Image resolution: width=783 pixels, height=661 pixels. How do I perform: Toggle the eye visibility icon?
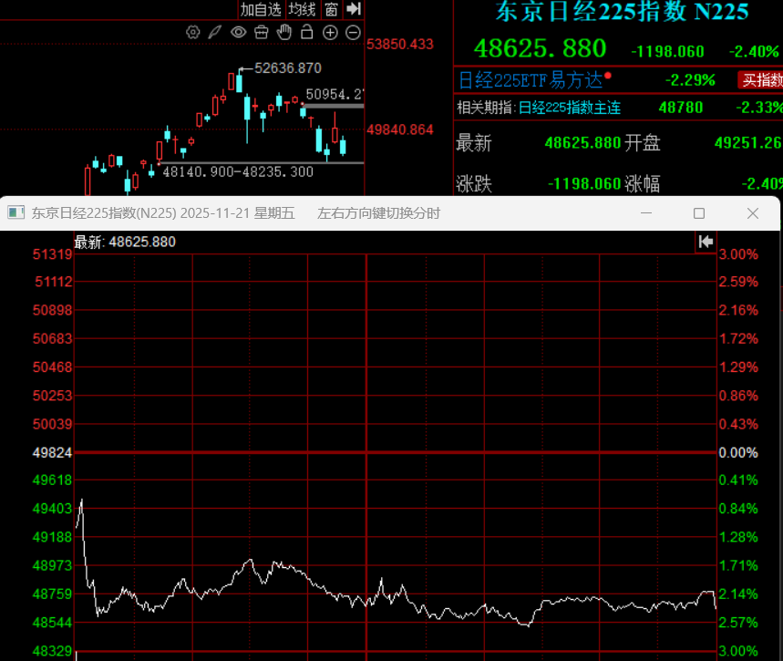pos(238,32)
